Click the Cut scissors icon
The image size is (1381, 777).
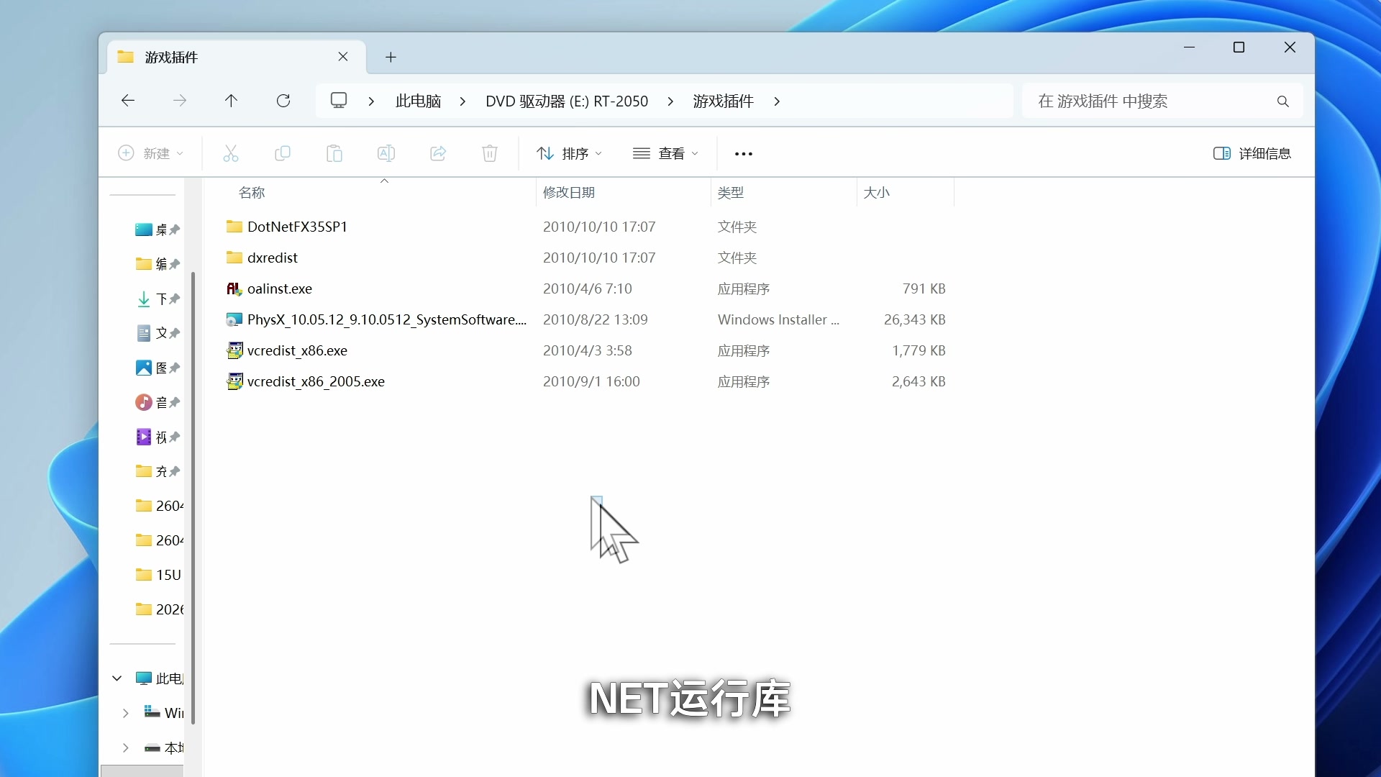click(231, 153)
